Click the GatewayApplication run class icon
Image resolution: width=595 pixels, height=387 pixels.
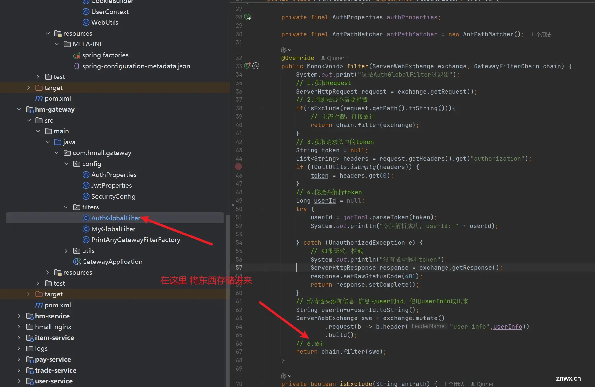[77, 262]
